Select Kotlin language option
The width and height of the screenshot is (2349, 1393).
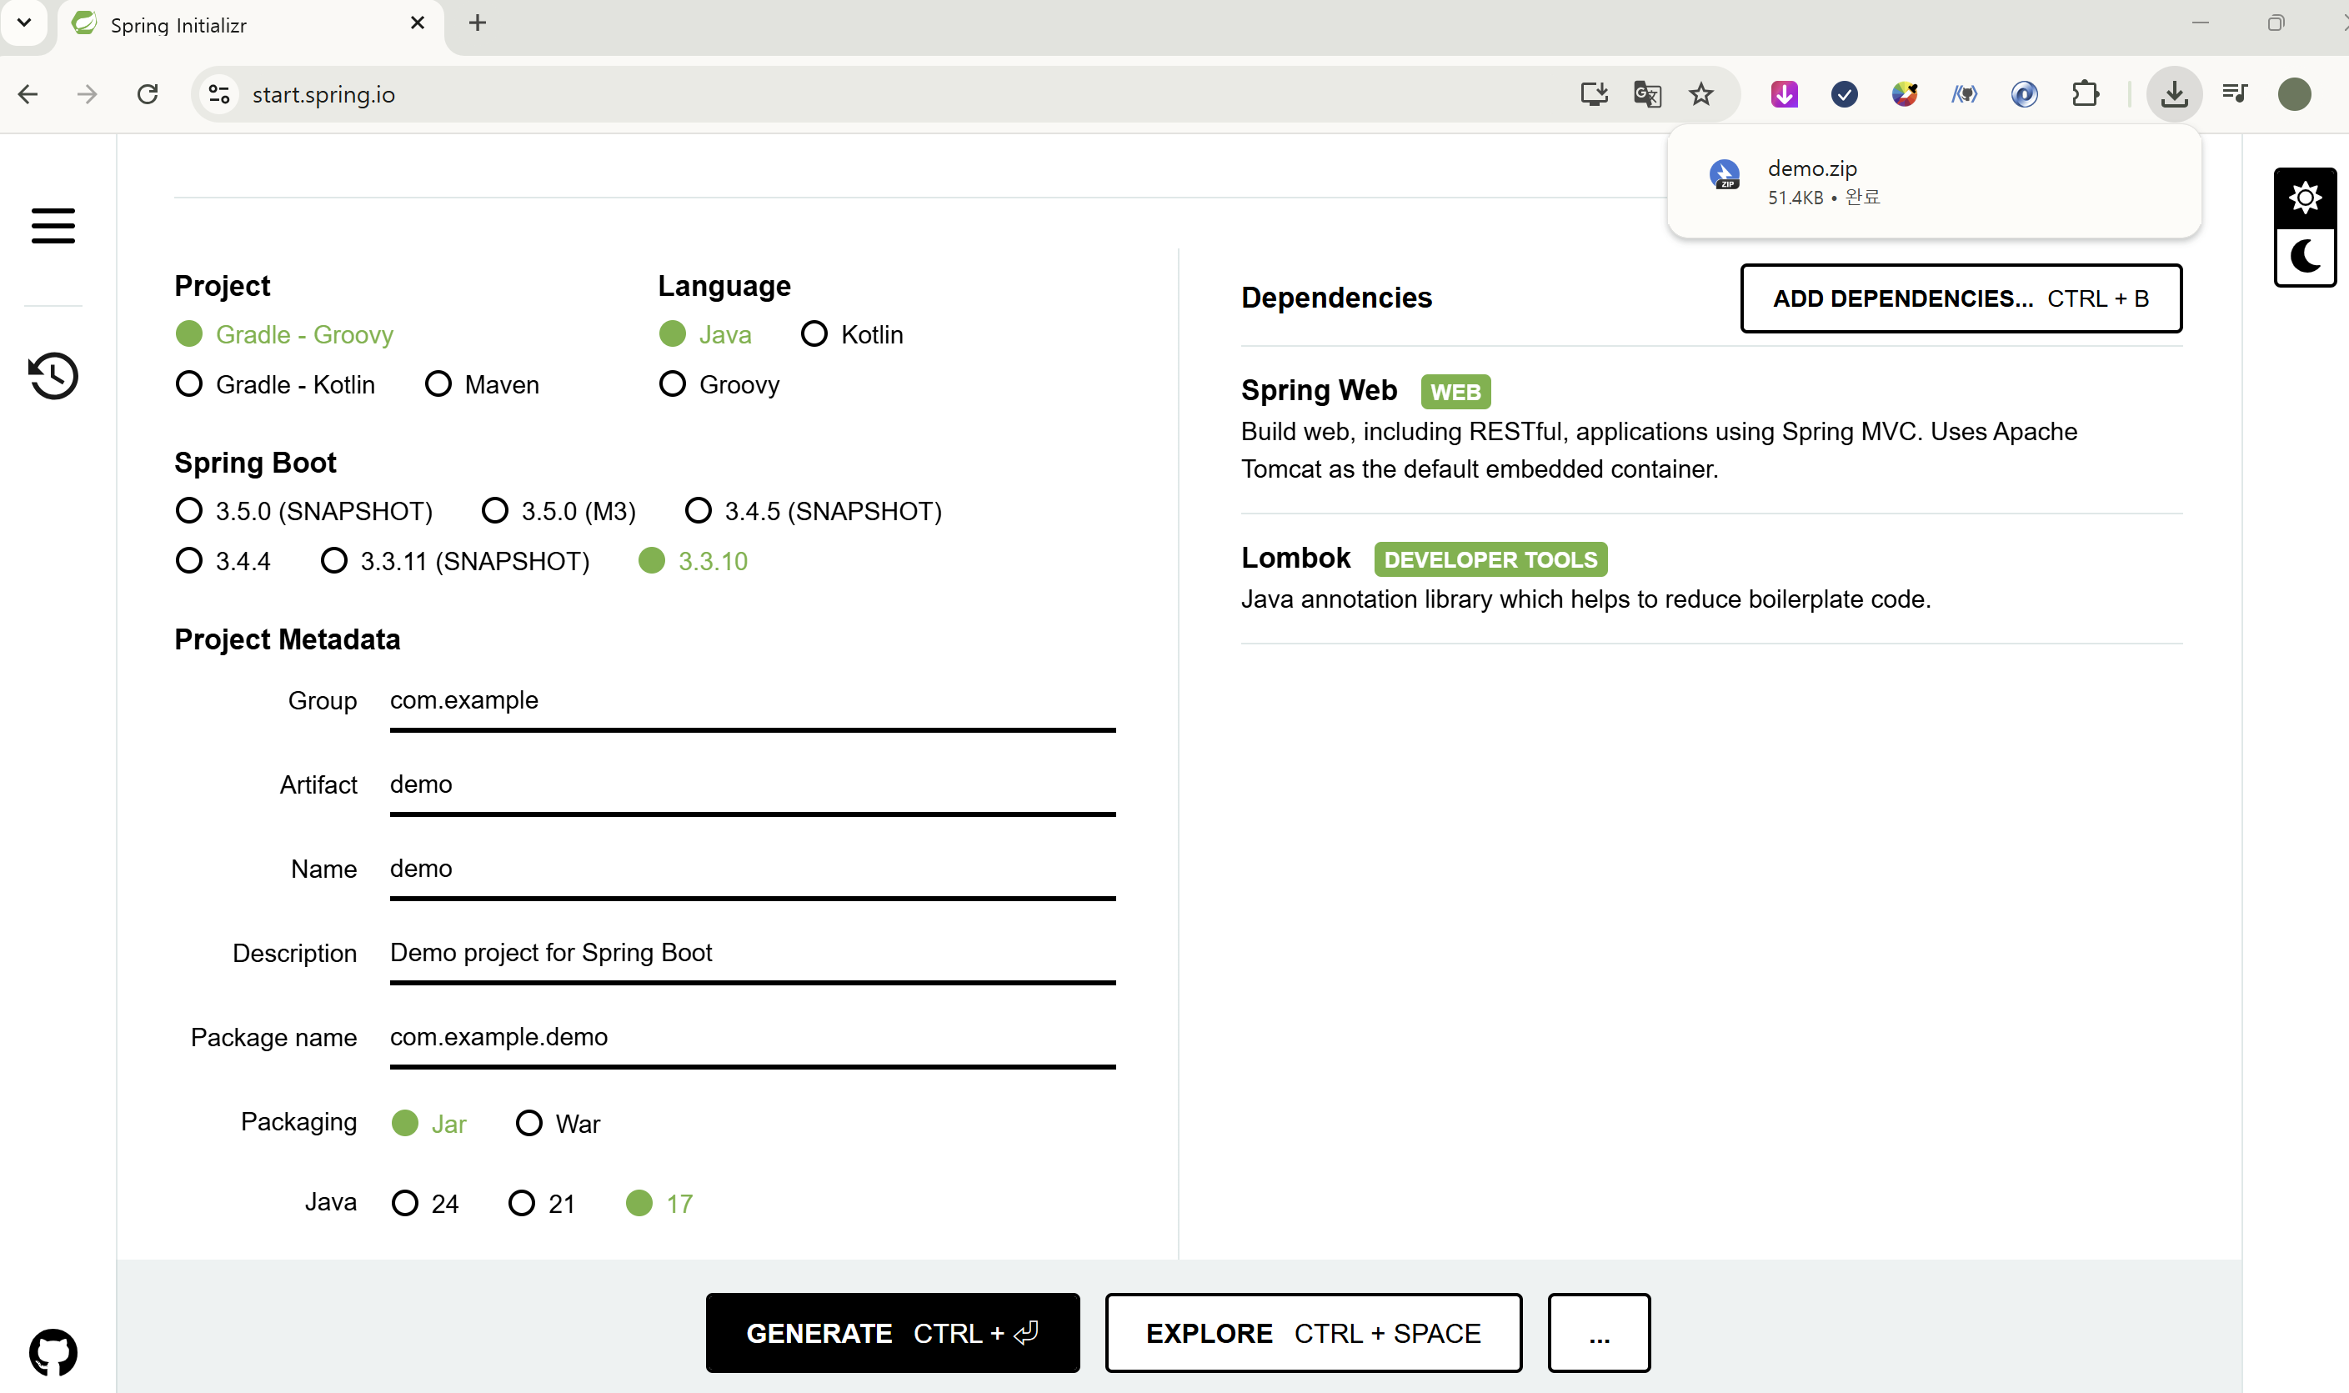coord(814,334)
